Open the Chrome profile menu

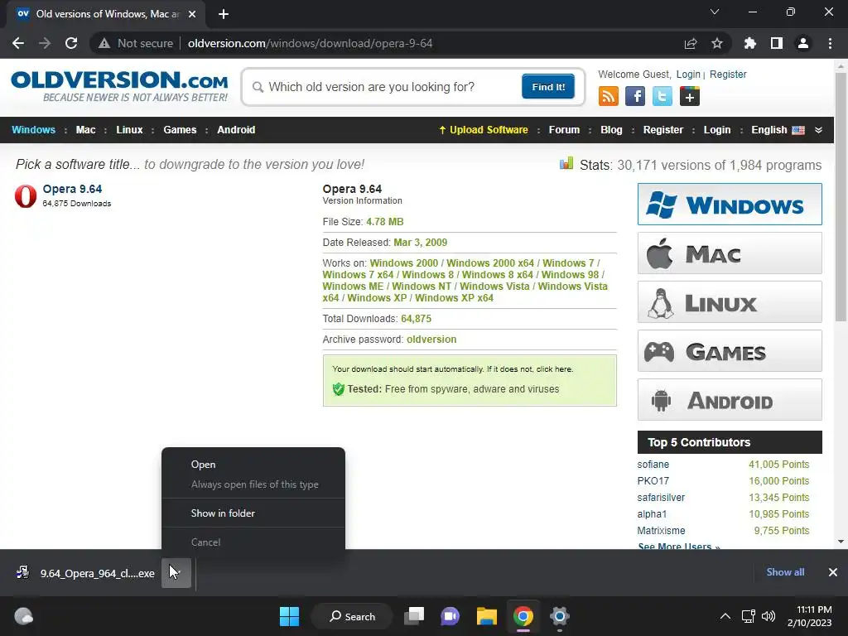point(802,43)
